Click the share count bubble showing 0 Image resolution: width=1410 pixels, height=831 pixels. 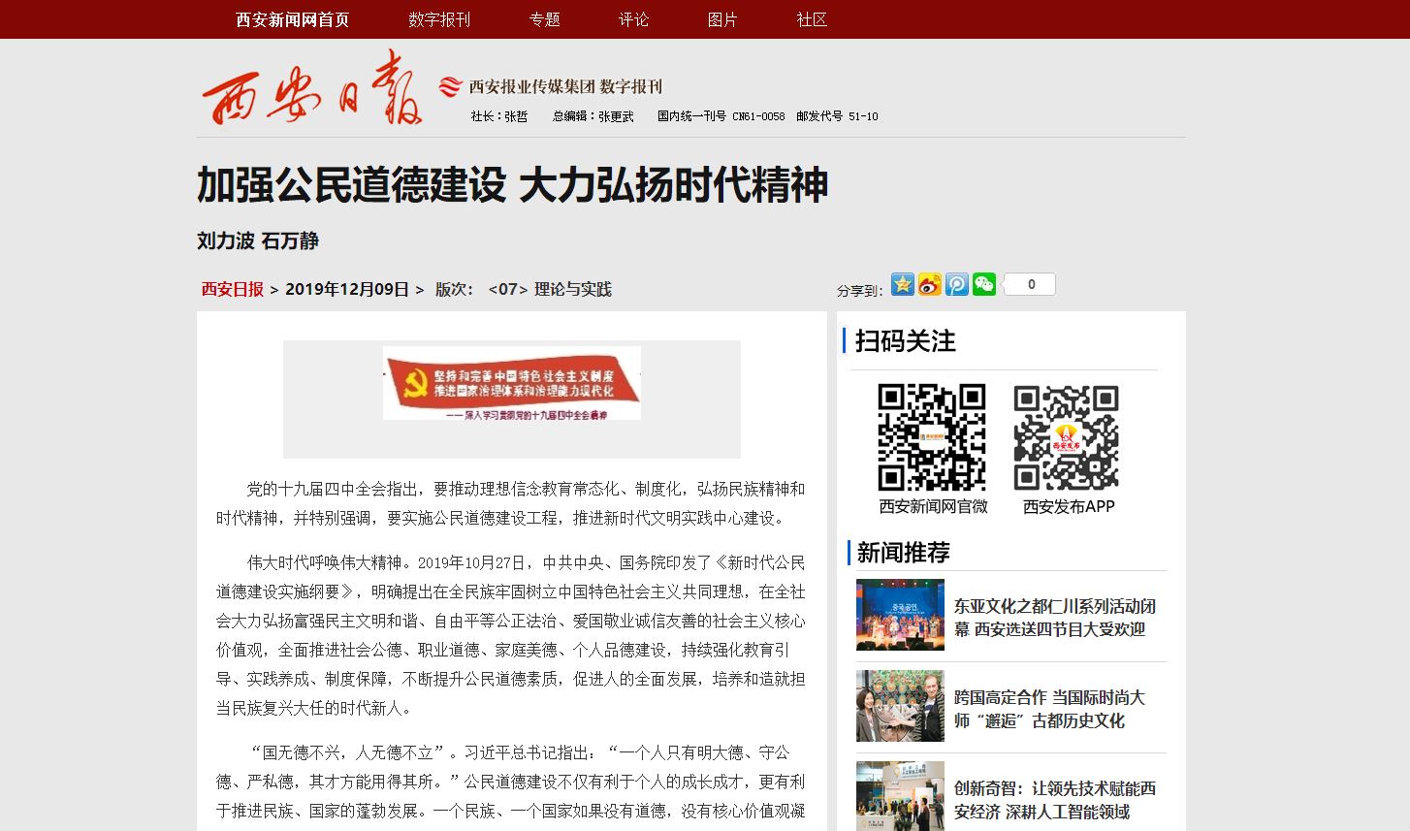tap(1030, 284)
